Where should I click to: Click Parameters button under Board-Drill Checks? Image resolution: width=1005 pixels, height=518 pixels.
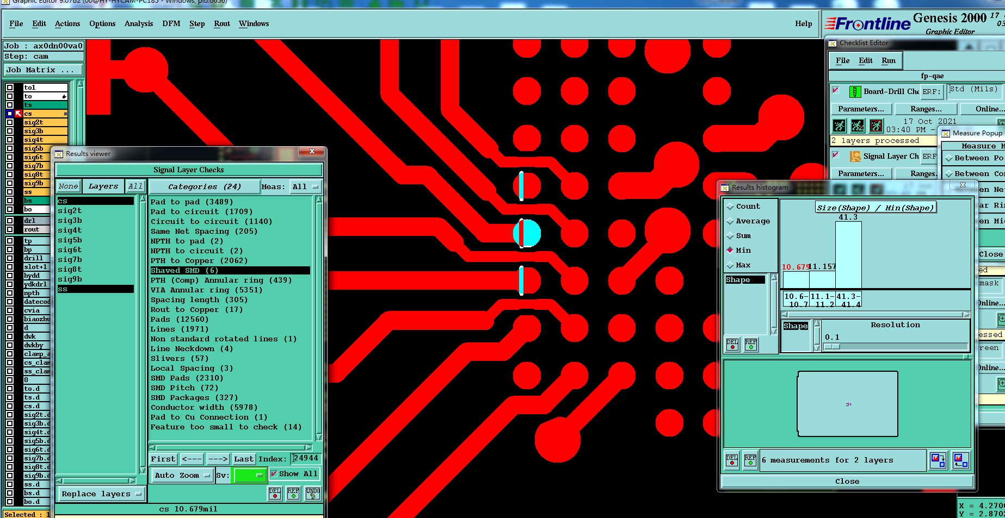click(x=861, y=109)
